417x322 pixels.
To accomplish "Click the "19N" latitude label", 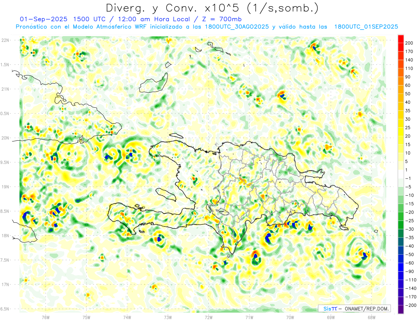I will [x=5, y=187].
